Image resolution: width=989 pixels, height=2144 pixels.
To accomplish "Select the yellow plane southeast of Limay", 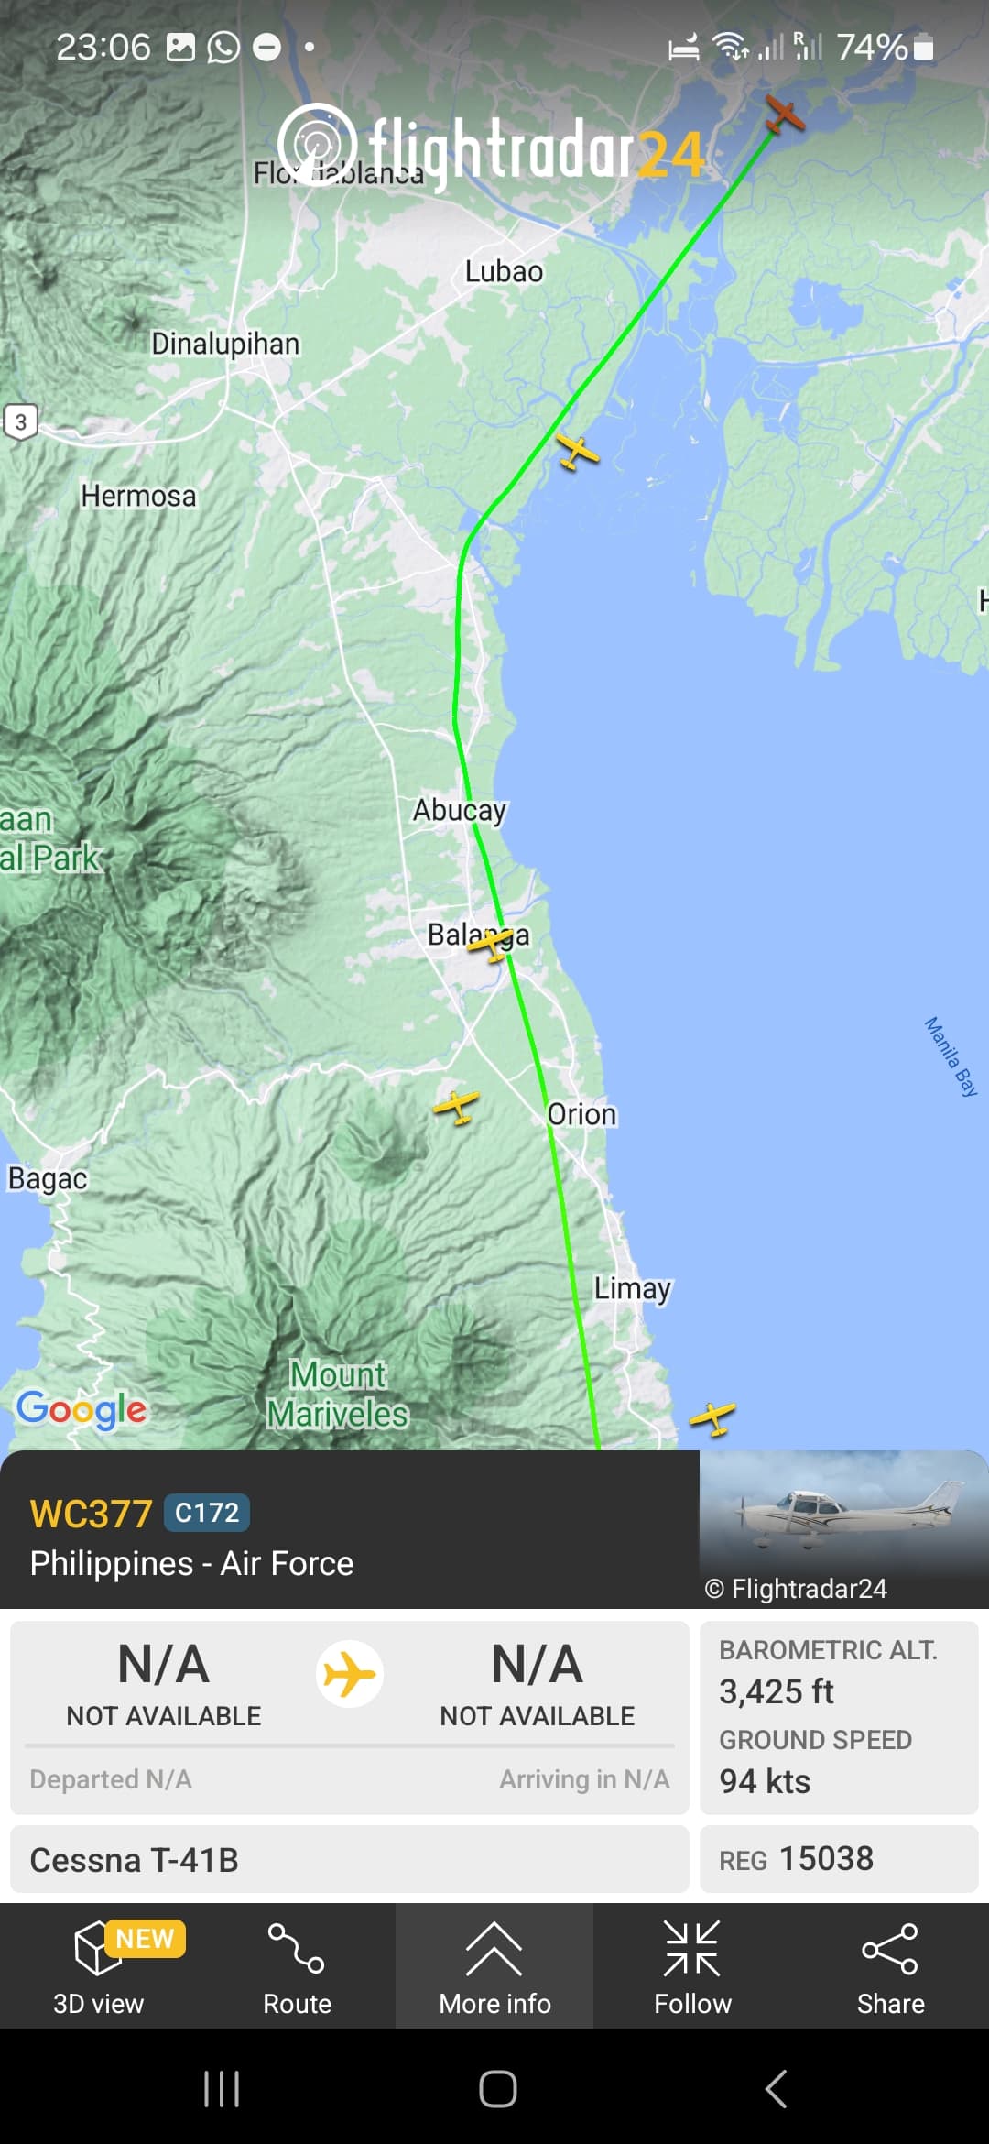I will [712, 1418].
